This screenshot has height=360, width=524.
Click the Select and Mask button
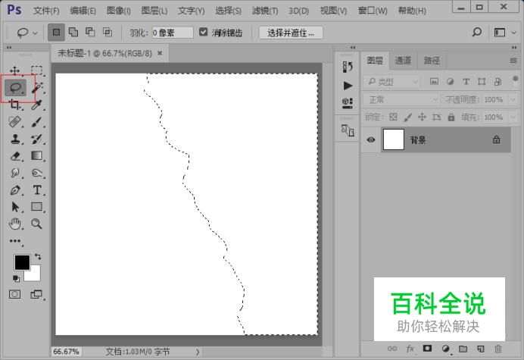(x=291, y=33)
